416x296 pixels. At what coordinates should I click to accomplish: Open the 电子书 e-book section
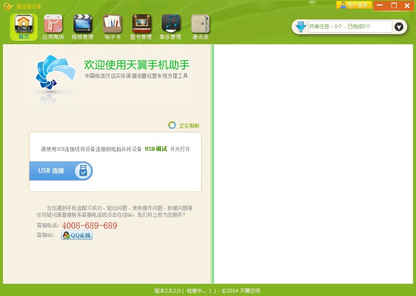(112, 27)
